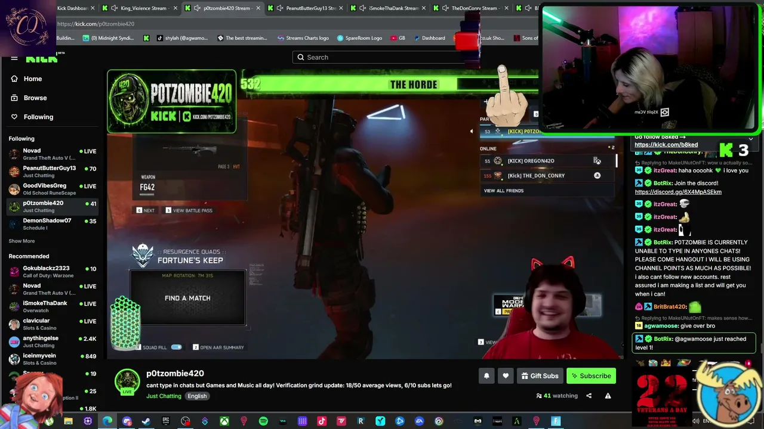The height and width of the screenshot is (429, 764).
Task: Collapse the chat pinned message chevron
Action: [751, 139]
